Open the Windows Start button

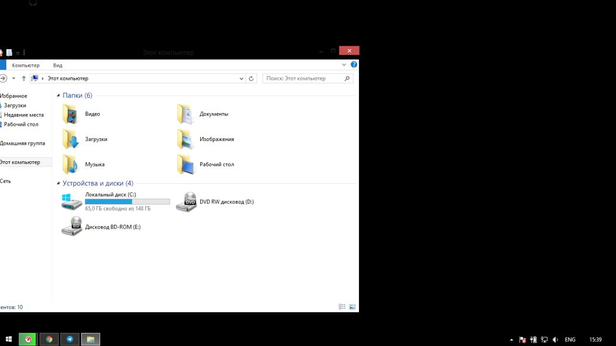(9, 339)
